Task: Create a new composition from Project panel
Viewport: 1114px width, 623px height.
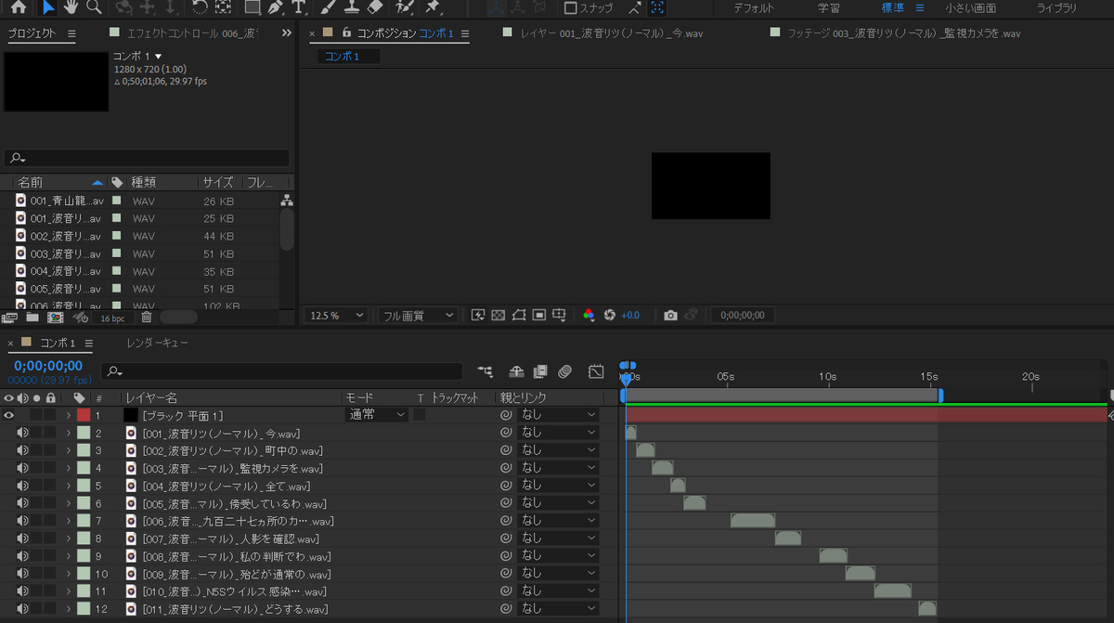Action: click(56, 318)
